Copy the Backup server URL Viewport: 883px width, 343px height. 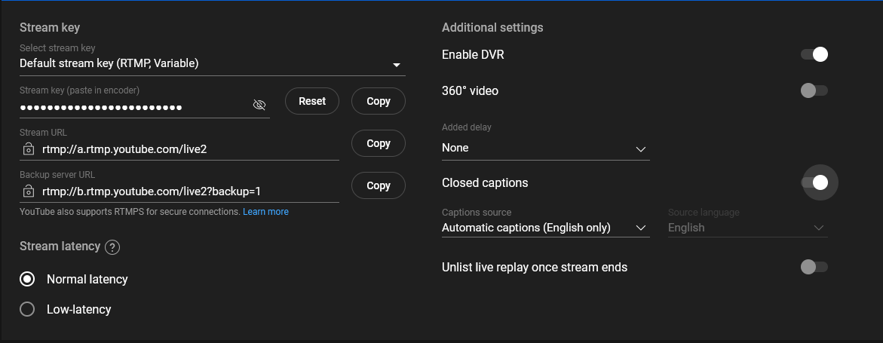pos(379,185)
